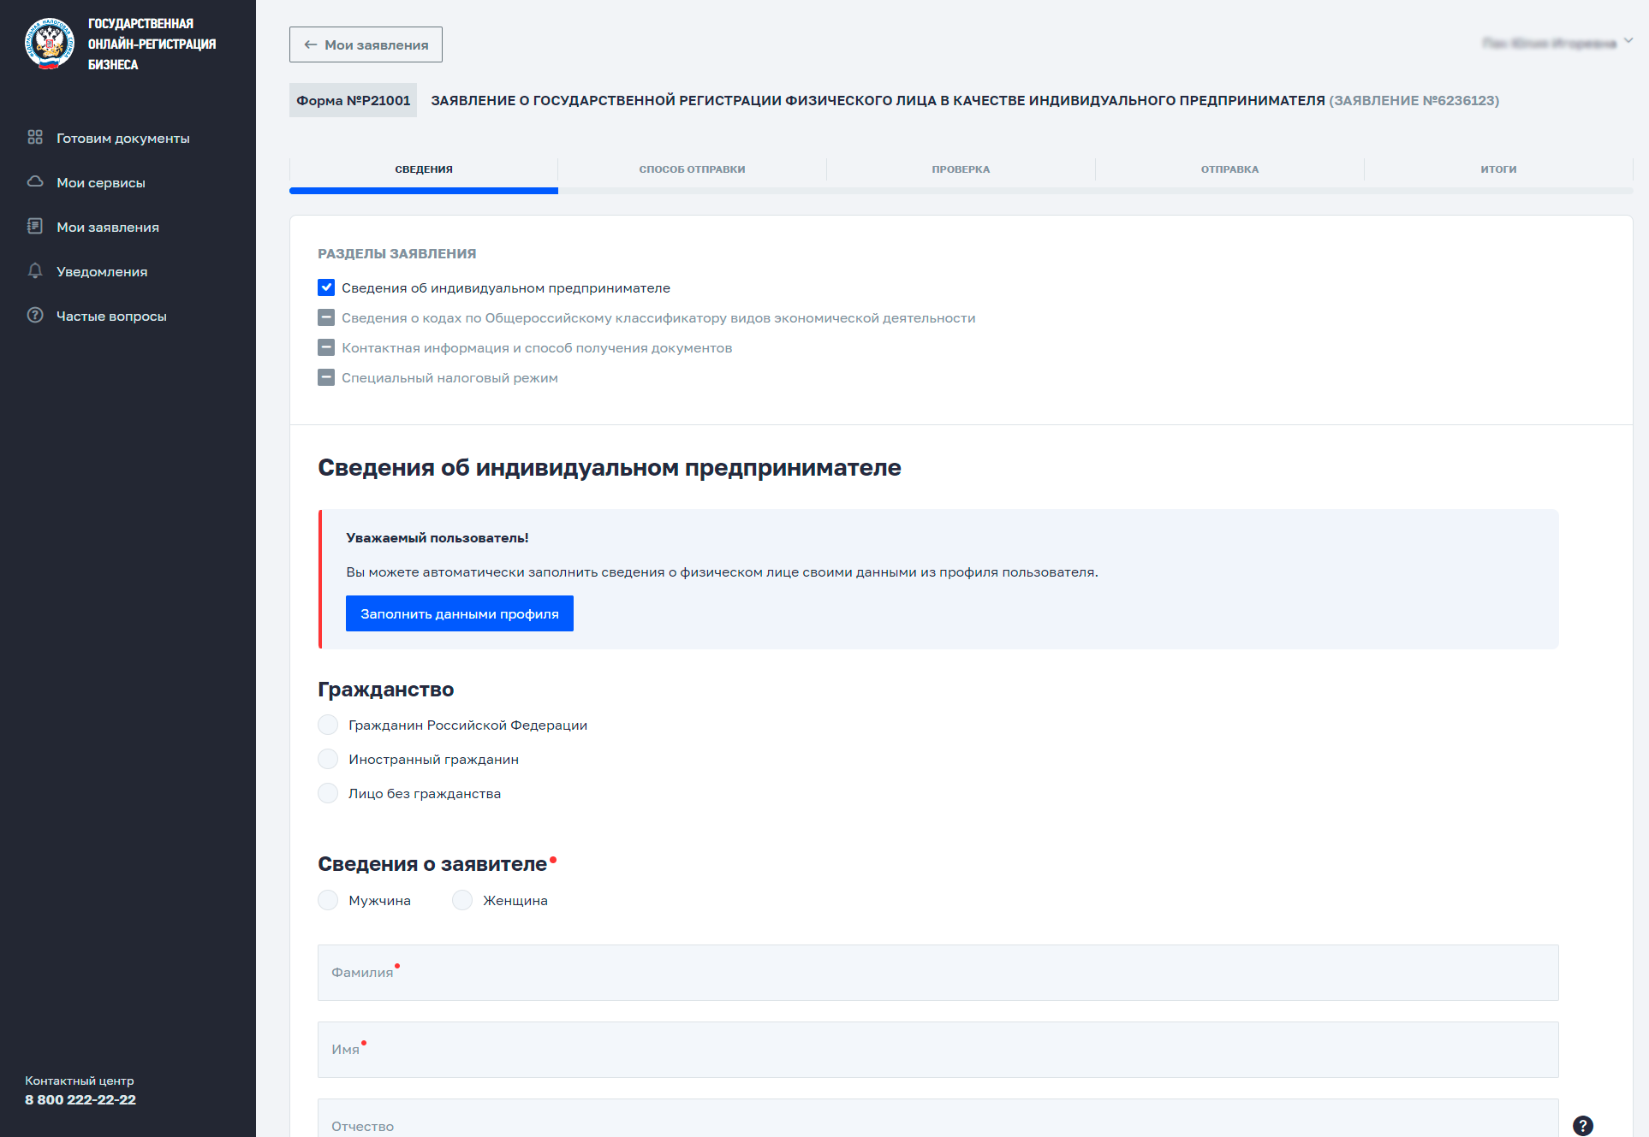Click the Сведения о кодах по ОКВЭД label
Image resolution: width=1649 pixels, height=1137 pixels.
(658, 318)
